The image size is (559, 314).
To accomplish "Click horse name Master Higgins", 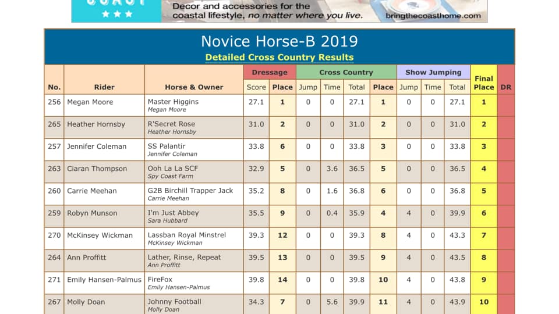I will pos(173,102).
